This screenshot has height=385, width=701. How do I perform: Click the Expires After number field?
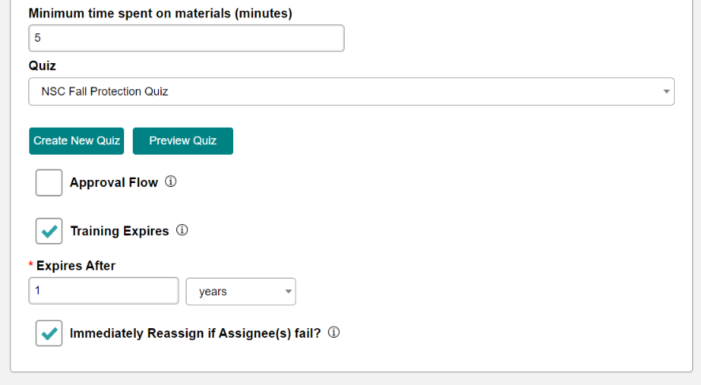click(x=104, y=291)
